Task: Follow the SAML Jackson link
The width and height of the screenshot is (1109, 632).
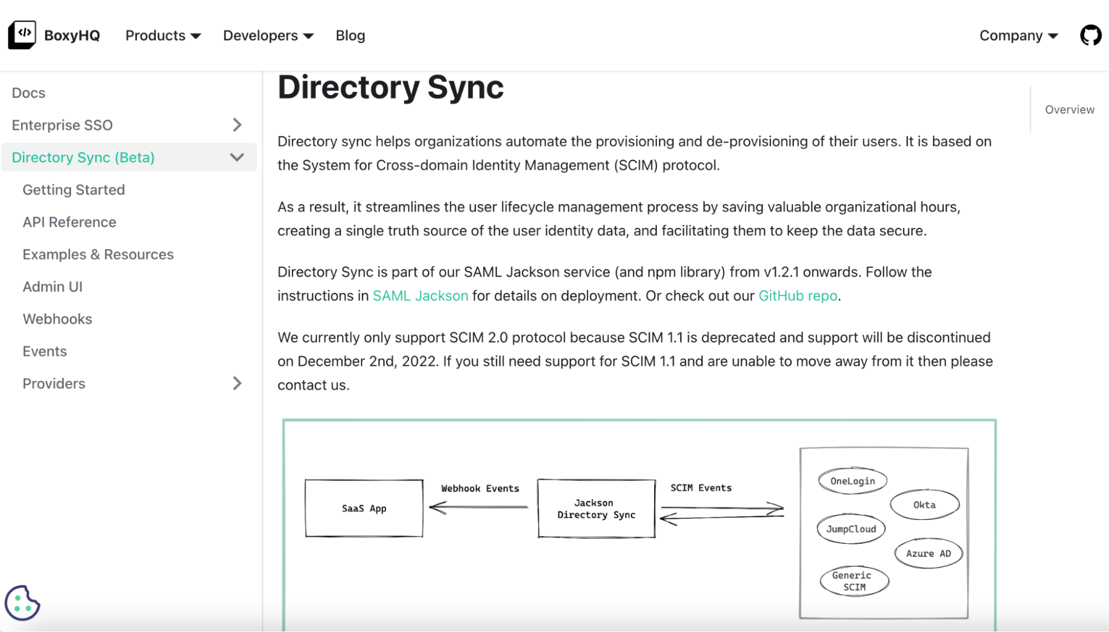Action: point(421,295)
